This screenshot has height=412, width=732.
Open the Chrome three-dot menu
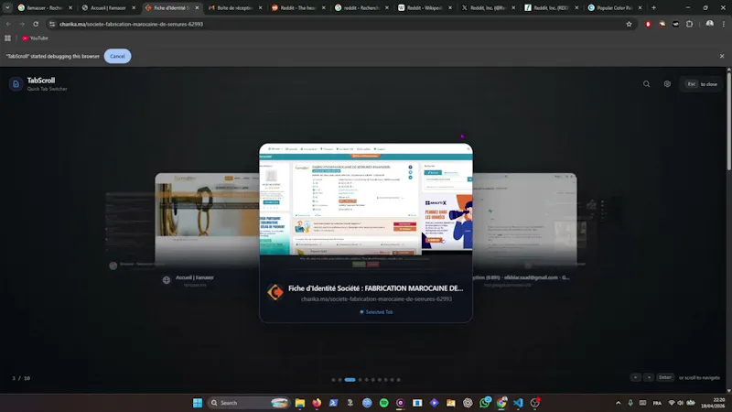tap(724, 24)
